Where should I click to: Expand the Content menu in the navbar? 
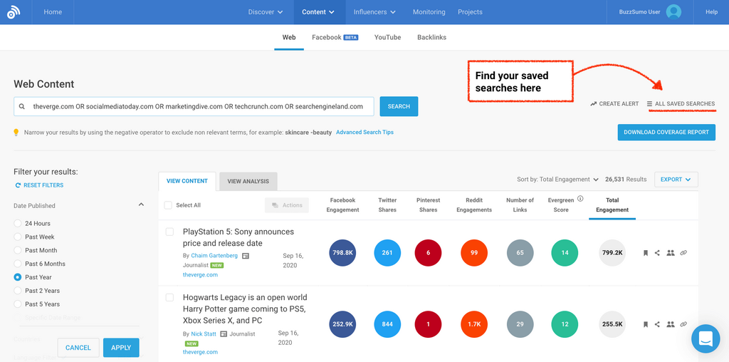point(318,12)
